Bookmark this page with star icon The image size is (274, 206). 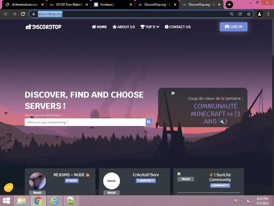click(x=249, y=14)
